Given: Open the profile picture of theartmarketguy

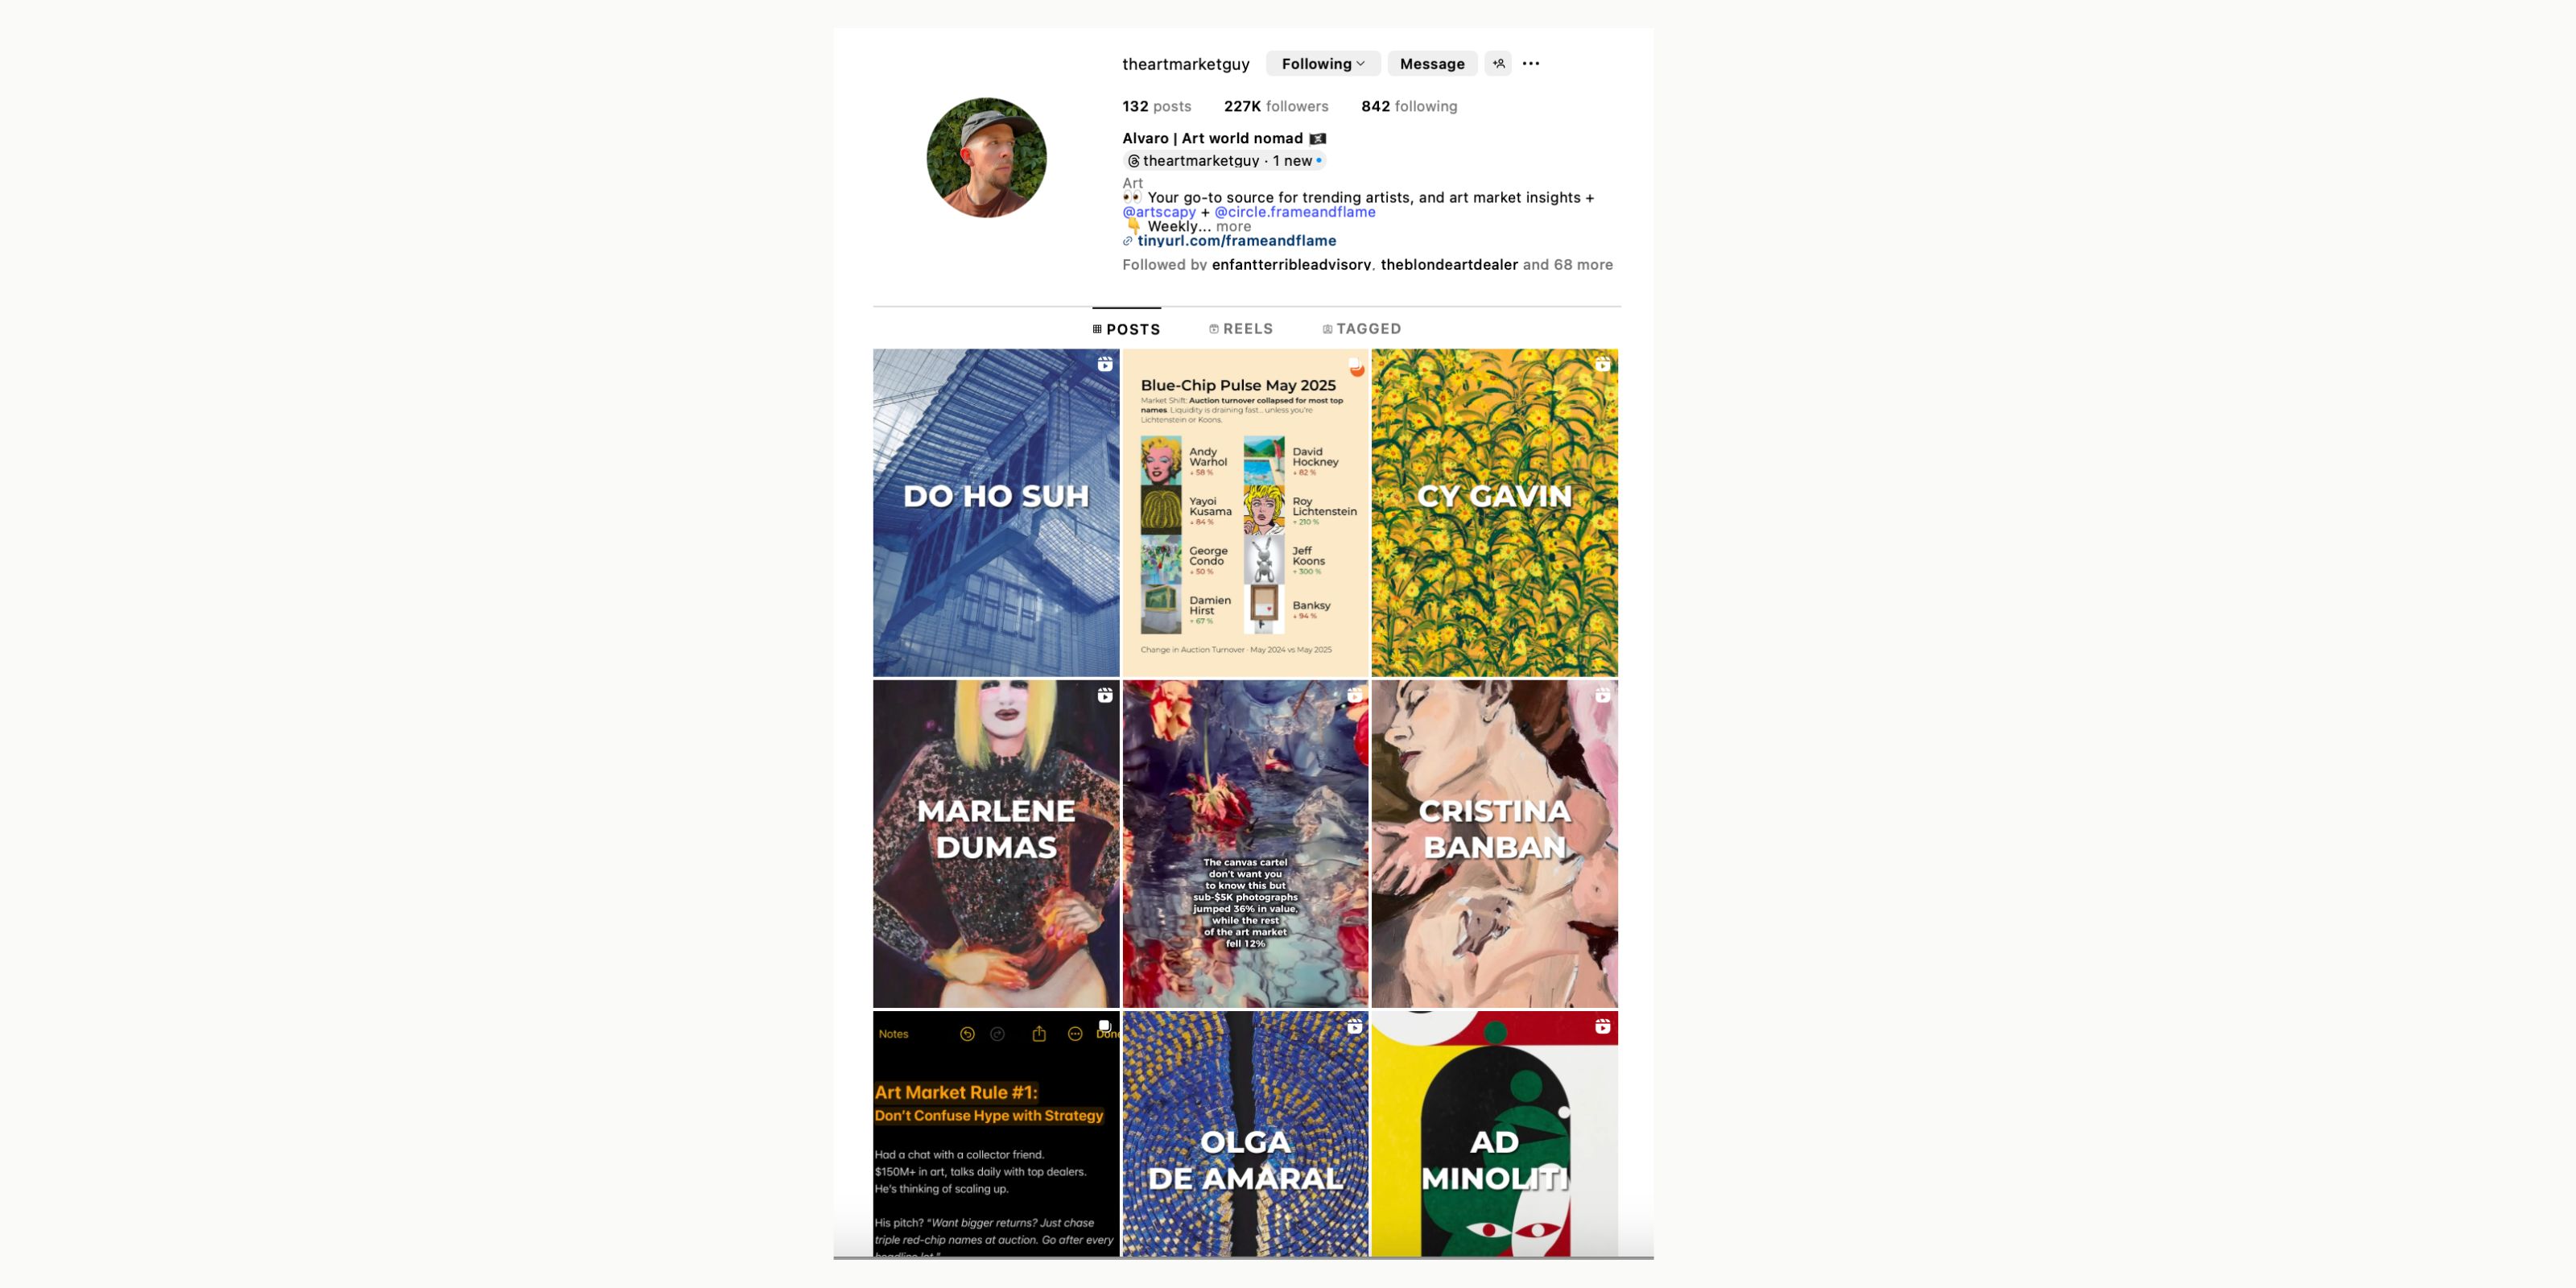Looking at the screenshot, I should coord(986,158).
